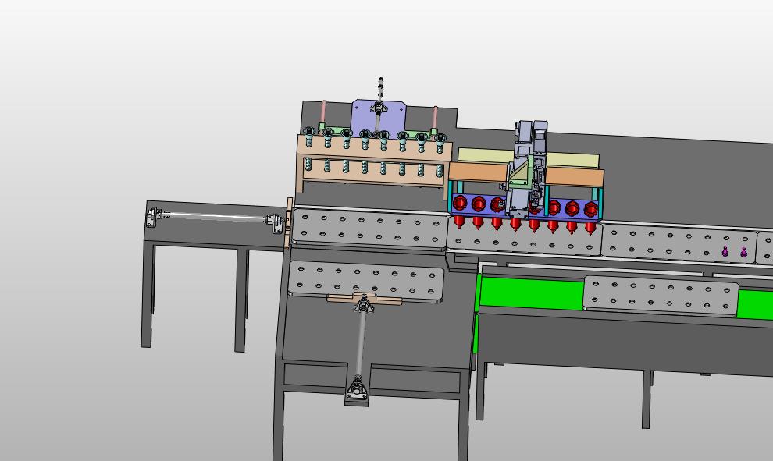Select the left magenta pin on the conveyor
This screenshot has height=461, width=773.
click(725, 251)
